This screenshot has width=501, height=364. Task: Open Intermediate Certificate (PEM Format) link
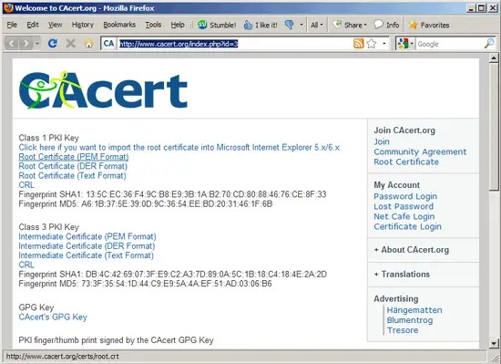click(87, 236)
